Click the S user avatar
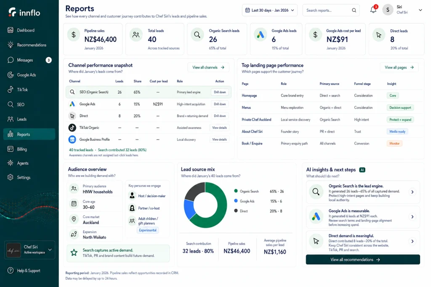431x287 pixels. coord(388,10)
